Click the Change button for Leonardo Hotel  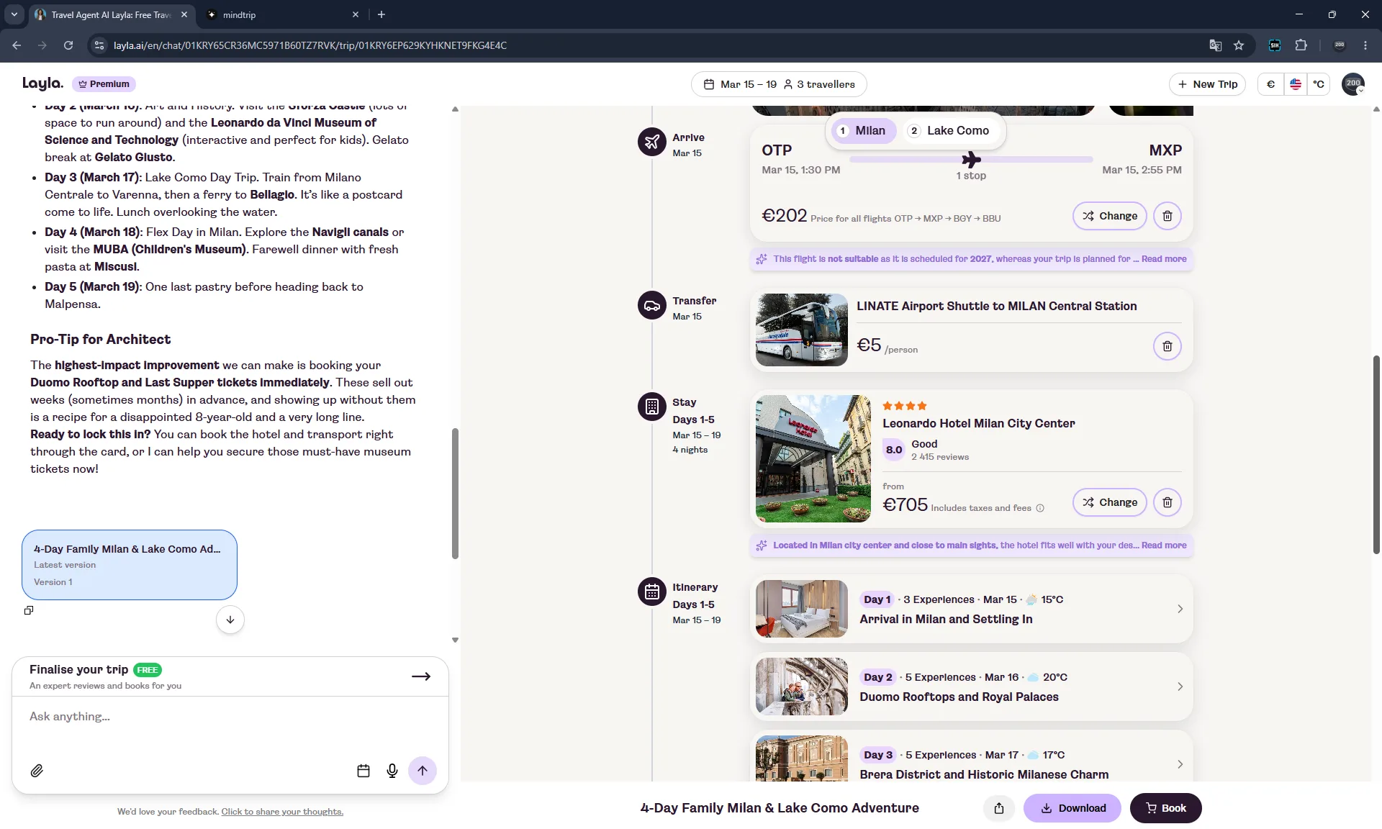[1110, 502]
